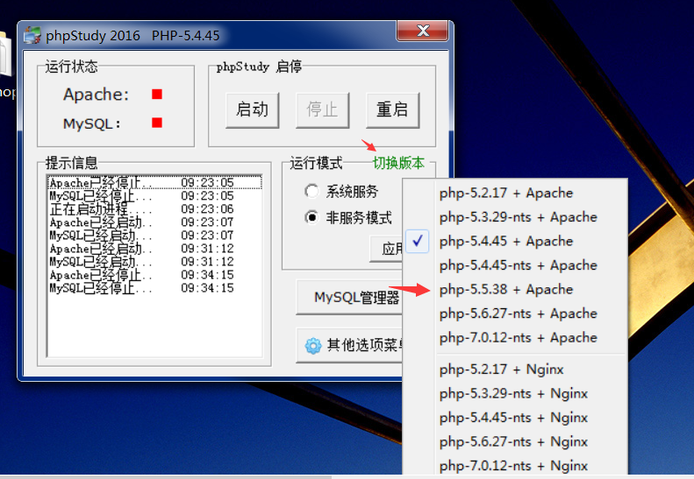This screenshot has height=479, width=694.
Task: Close the phpStudy window
Action: click(x=422, y=31)
